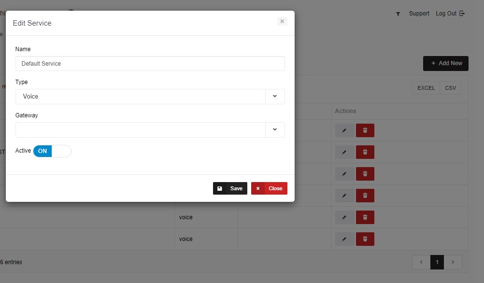Image resolution: width=484 pixels, height=283 pixels.
Task: Click the pencil icon in second table row
Action: [x=344, y=152]
